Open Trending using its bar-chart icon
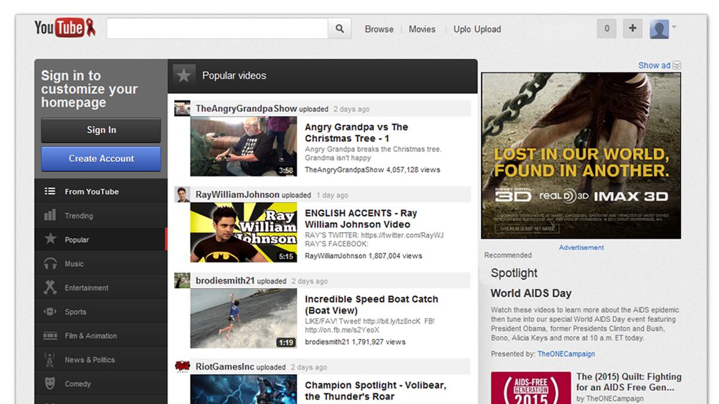 coord(50,215)
